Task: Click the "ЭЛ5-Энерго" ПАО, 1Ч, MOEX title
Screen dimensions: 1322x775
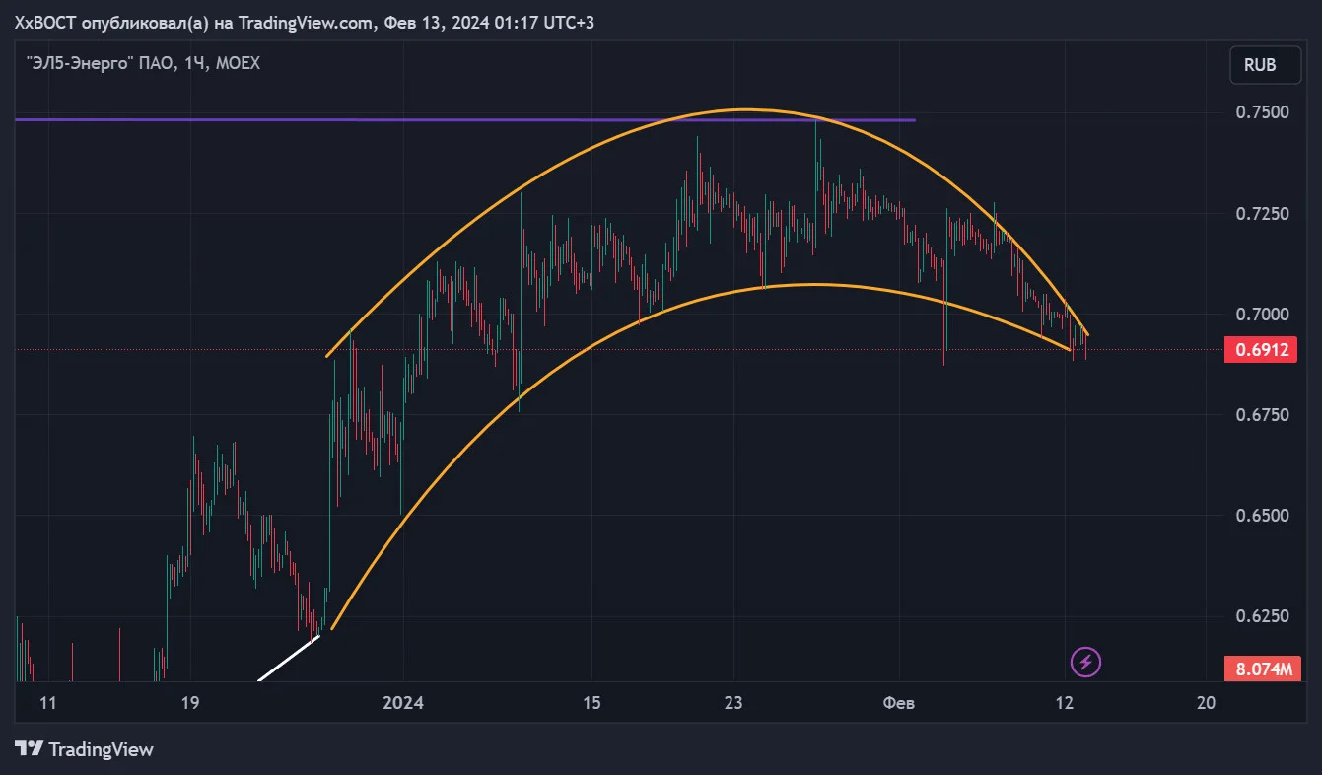Action: point(143,63)
